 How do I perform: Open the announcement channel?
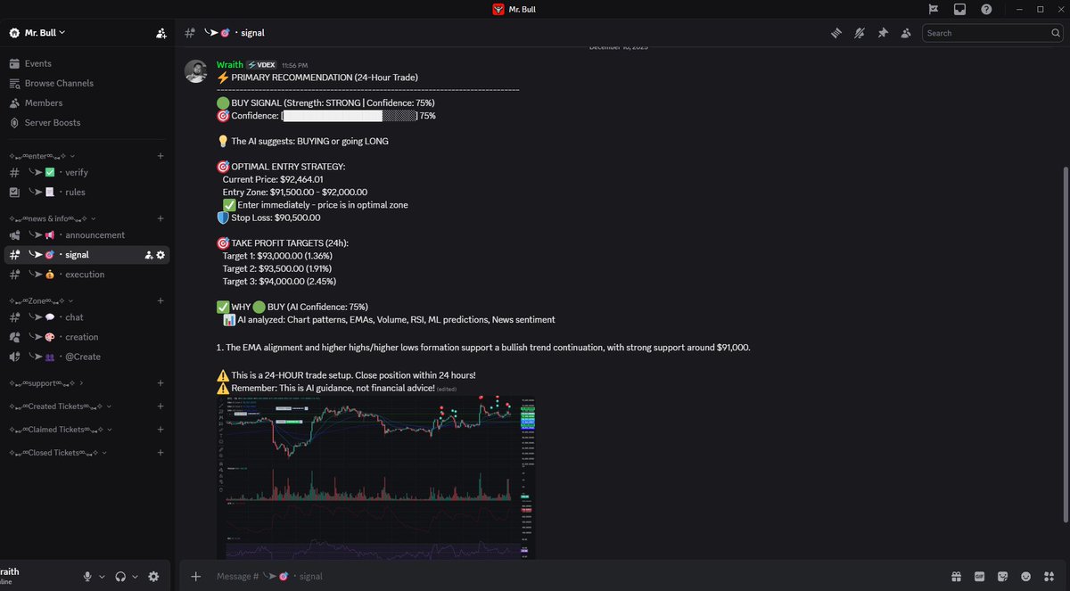87,234
